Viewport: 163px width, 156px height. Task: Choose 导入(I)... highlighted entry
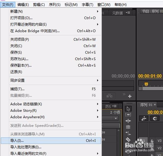point(51,141)
